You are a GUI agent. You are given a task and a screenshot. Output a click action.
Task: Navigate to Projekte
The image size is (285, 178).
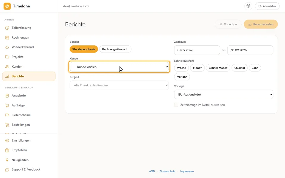click(x=29, y=57)
